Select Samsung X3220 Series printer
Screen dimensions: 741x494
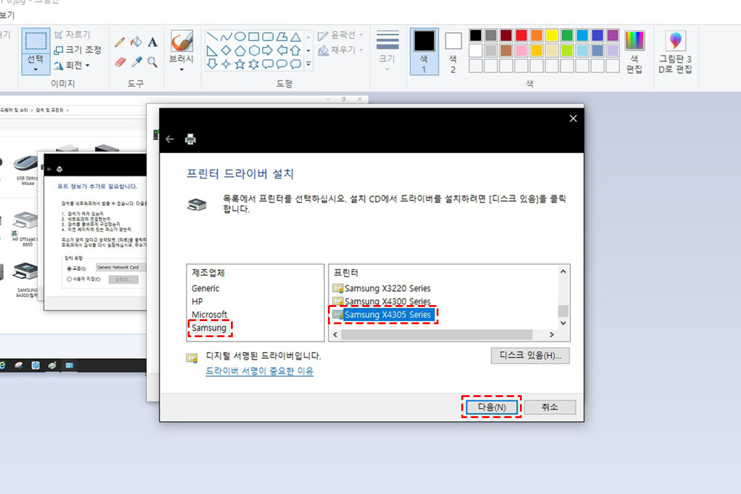coord(382,288)
